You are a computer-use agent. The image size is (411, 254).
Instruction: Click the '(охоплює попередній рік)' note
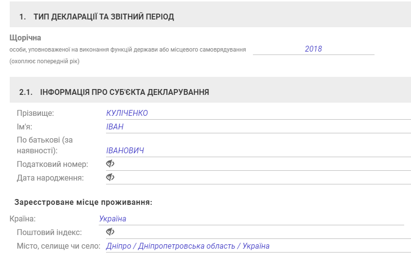point(45,61)
